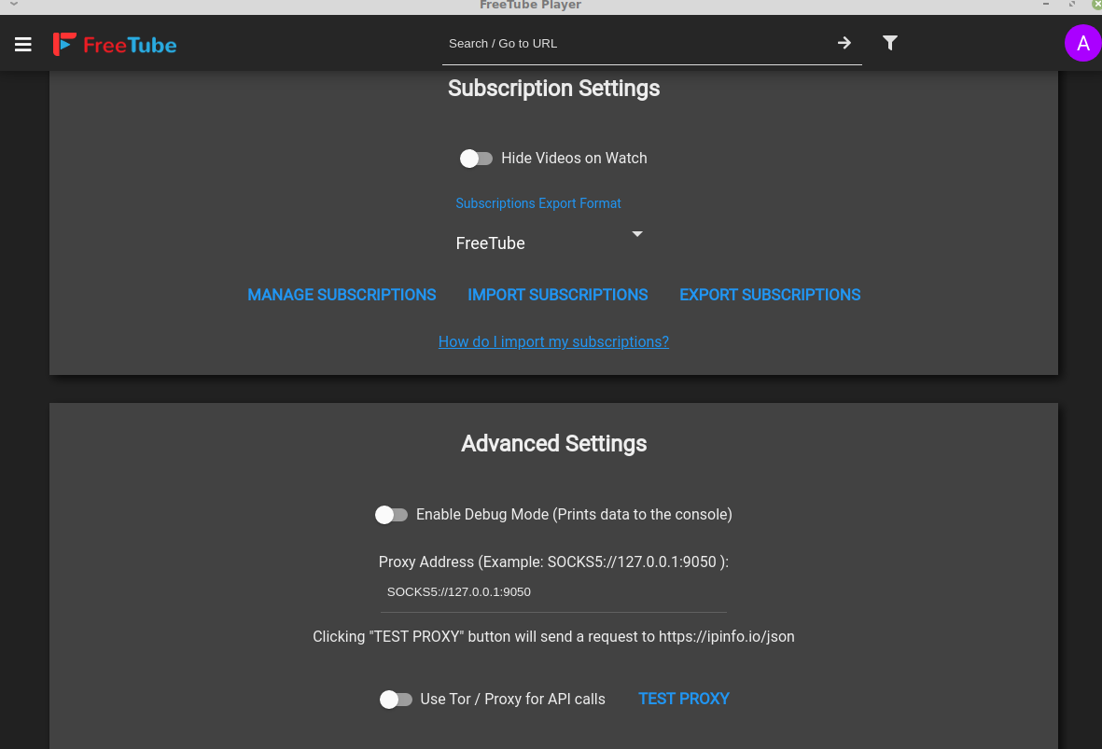Click the Proxy Address example label

(x=554, y=562)
